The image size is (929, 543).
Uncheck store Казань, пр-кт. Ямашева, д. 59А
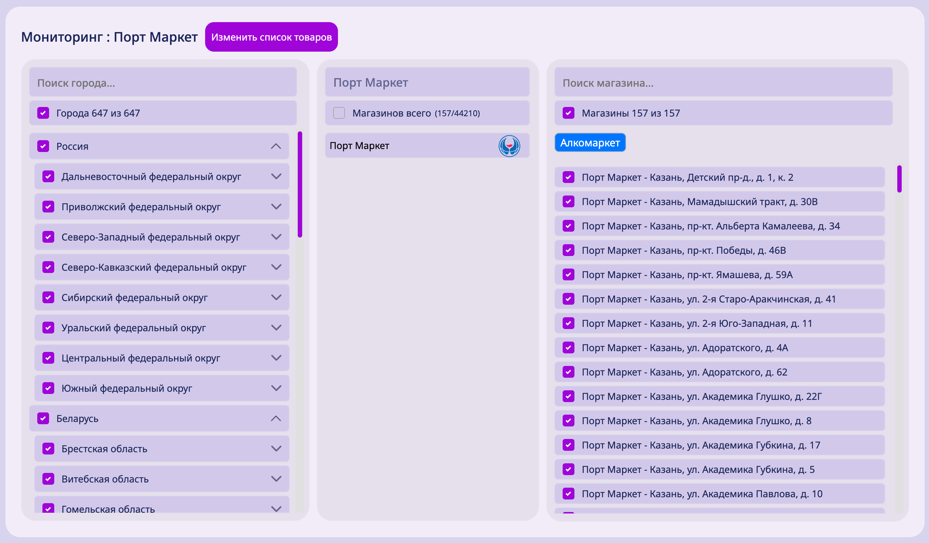click(569, 274)
